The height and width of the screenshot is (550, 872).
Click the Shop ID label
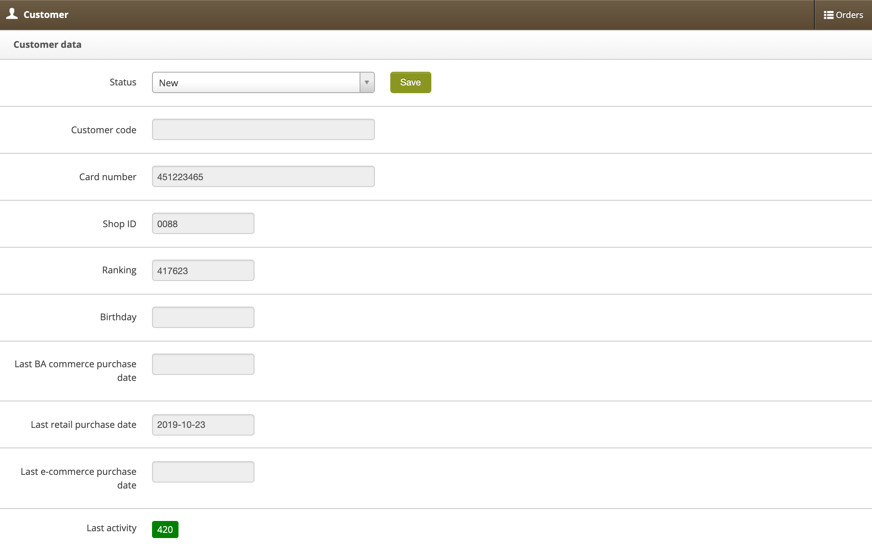point(119,224)
